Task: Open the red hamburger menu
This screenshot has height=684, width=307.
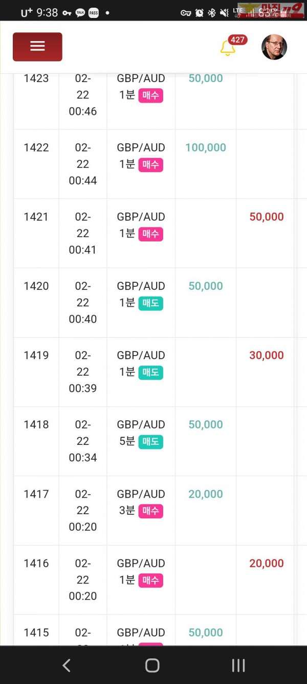Action: (37, 47)
